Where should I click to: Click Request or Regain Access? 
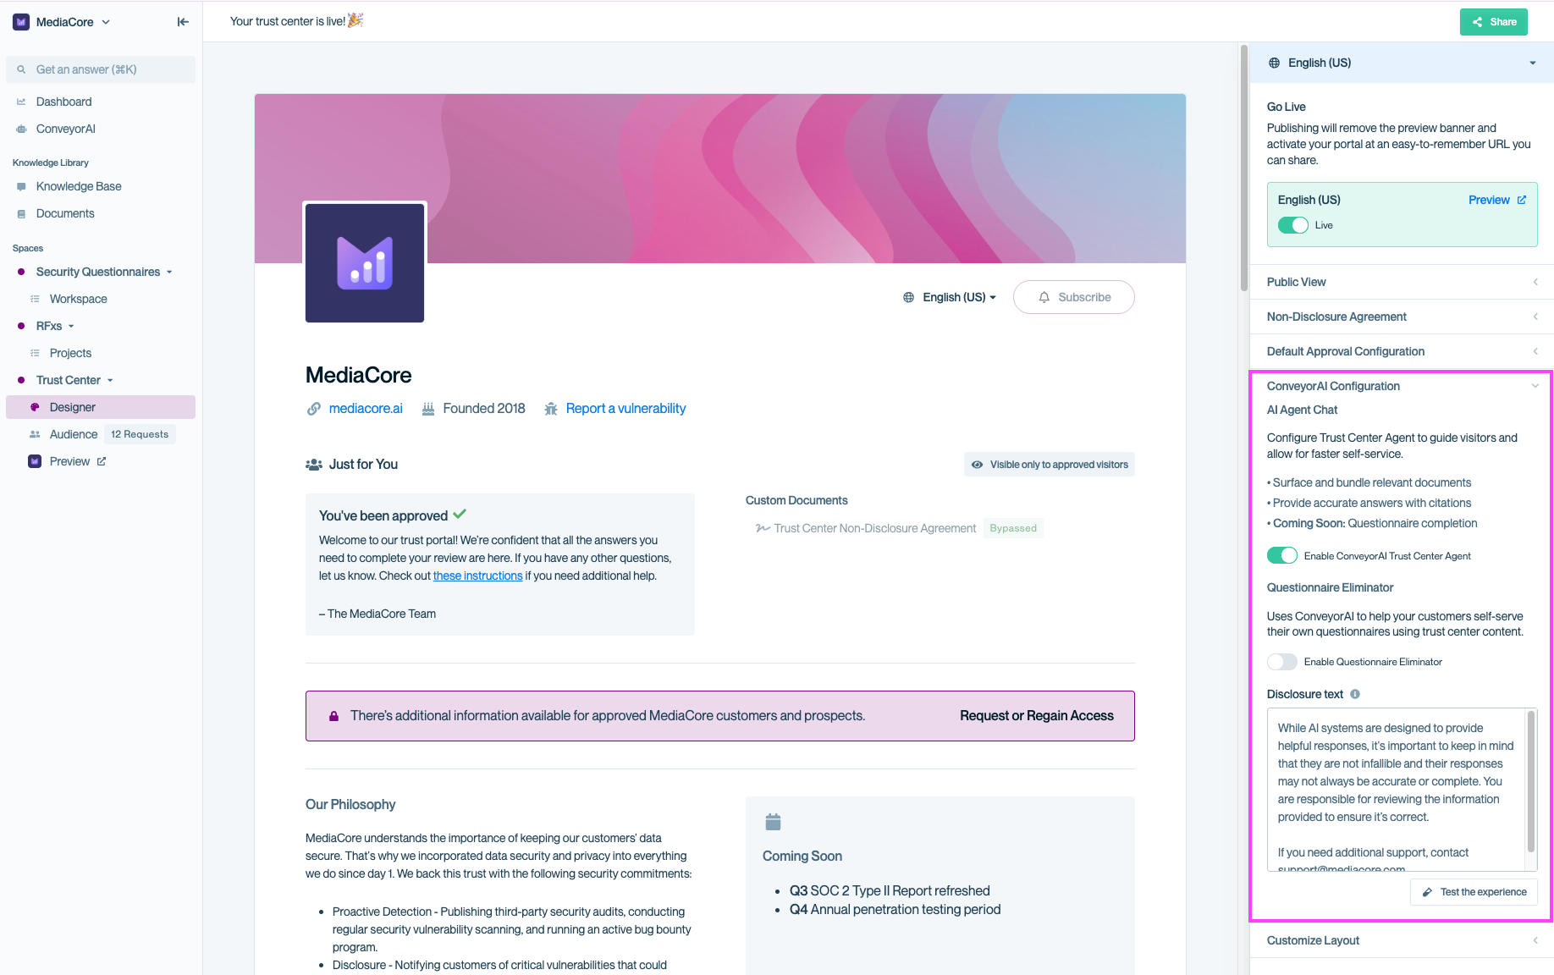tap(1037, 716)
